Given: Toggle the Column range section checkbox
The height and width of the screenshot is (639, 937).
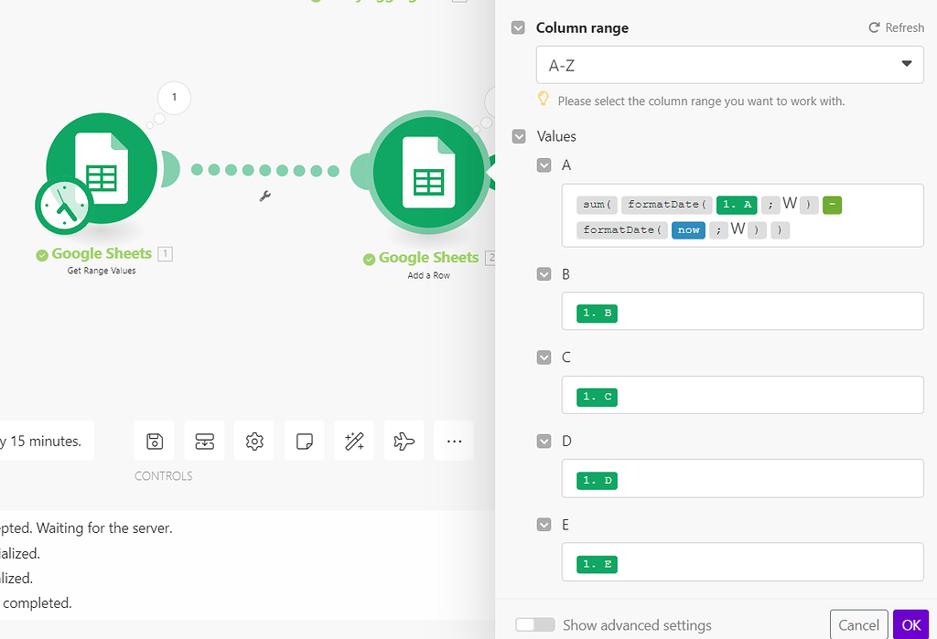Looking at the screenshot, I should (518, 27).
